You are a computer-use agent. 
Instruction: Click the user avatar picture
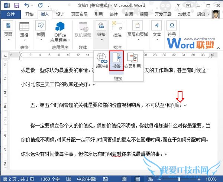pos(216,14)
